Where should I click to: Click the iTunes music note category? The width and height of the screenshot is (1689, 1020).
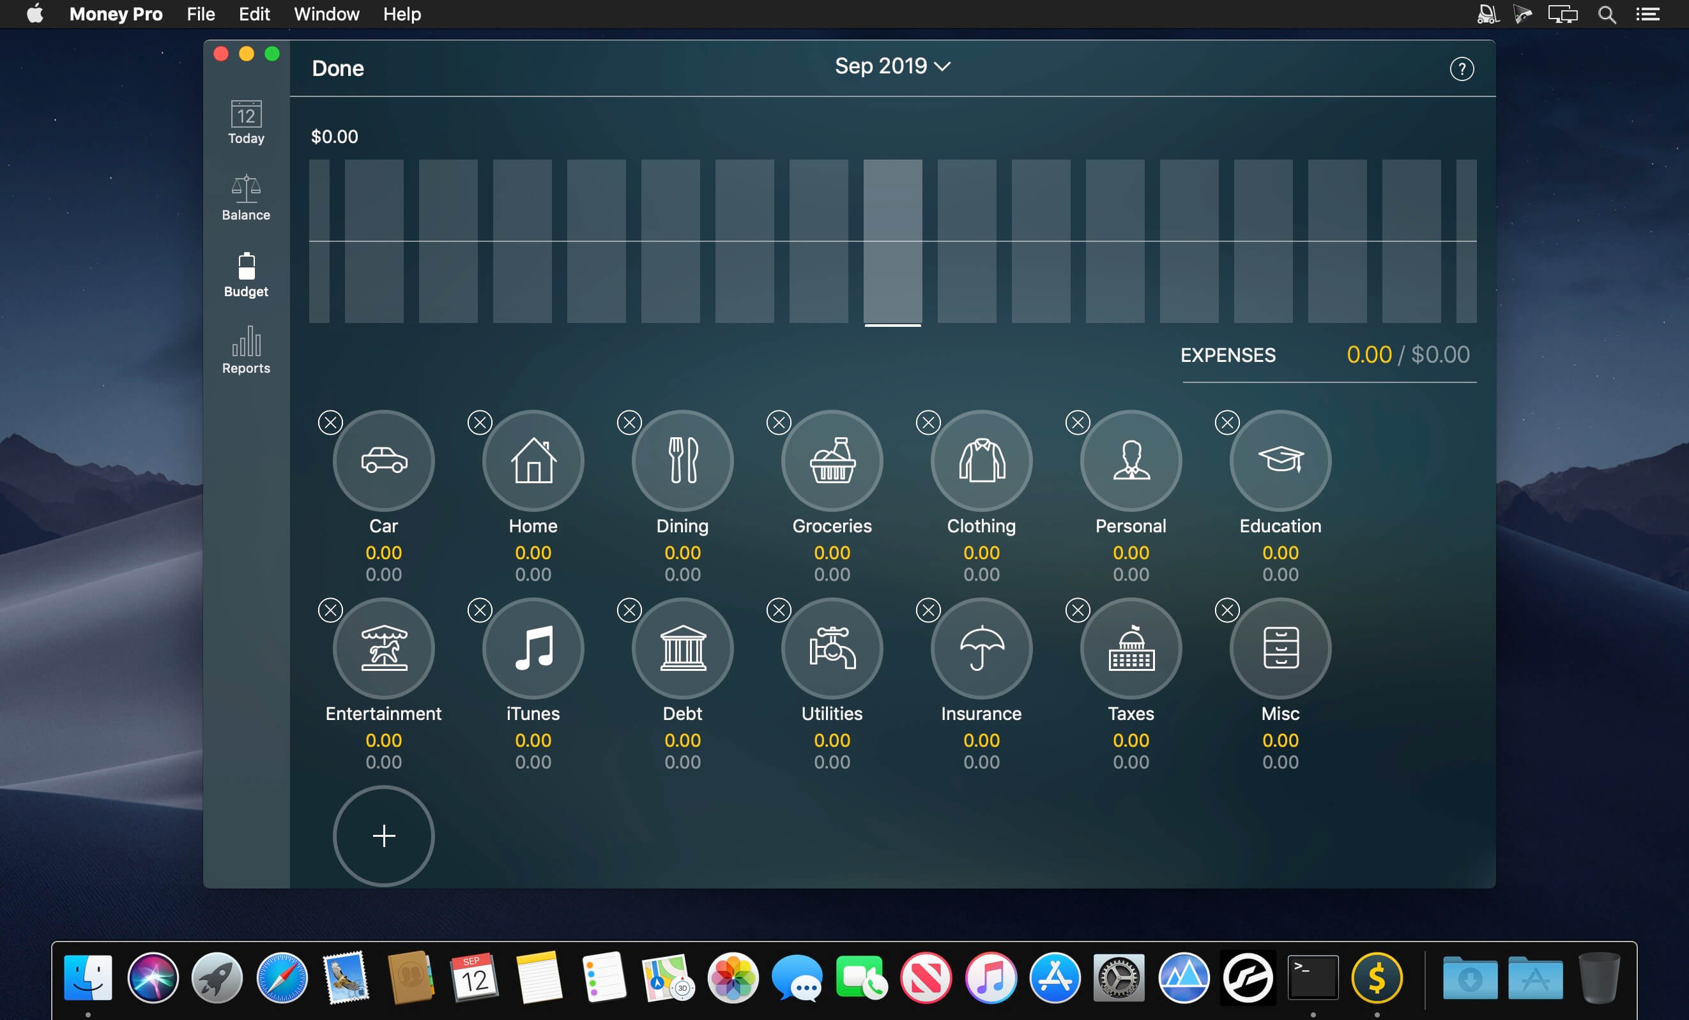(x=533, y=648)
